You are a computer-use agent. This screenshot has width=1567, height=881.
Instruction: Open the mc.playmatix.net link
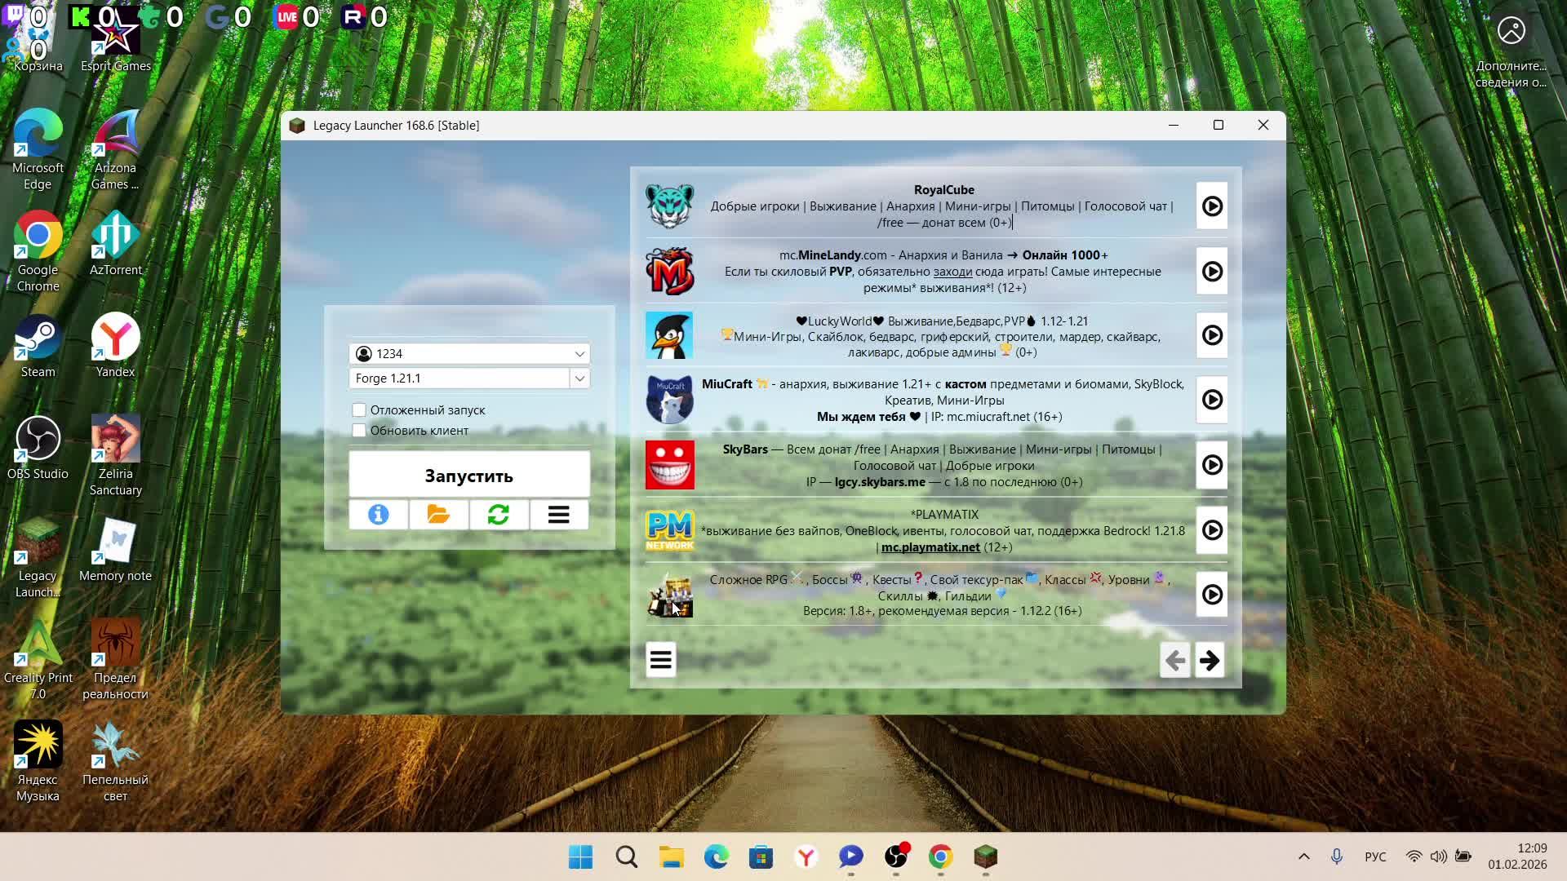point(930,547)
